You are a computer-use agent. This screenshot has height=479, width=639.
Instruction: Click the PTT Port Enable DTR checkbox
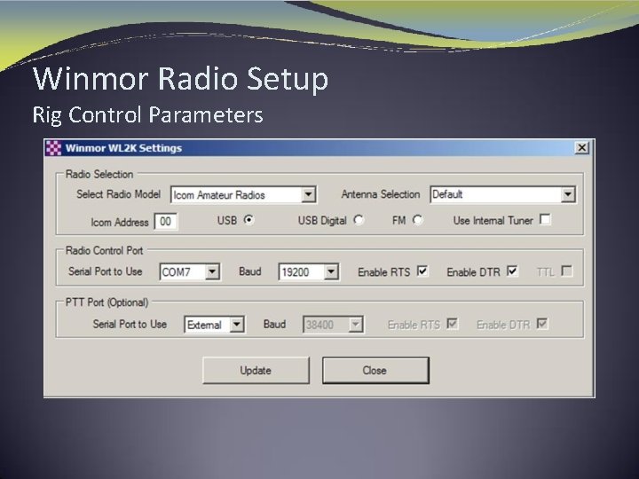point(542,324)
